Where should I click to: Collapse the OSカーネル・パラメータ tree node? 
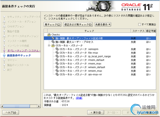click(x=49, y=46)
